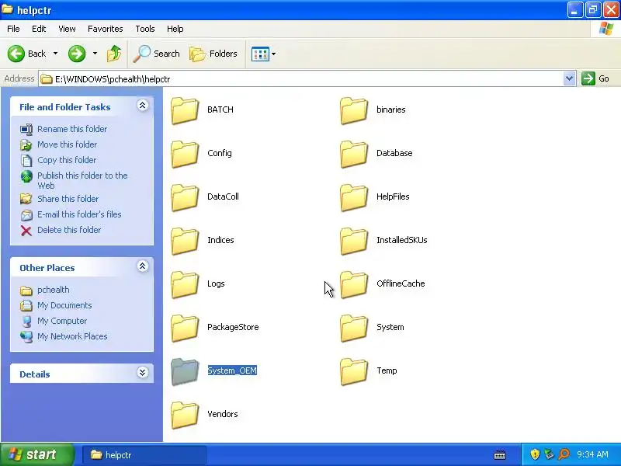621x466 pixels.
Task: Collapse the Other Places panel
Action: pyautogui.click(x=143, y=266)
